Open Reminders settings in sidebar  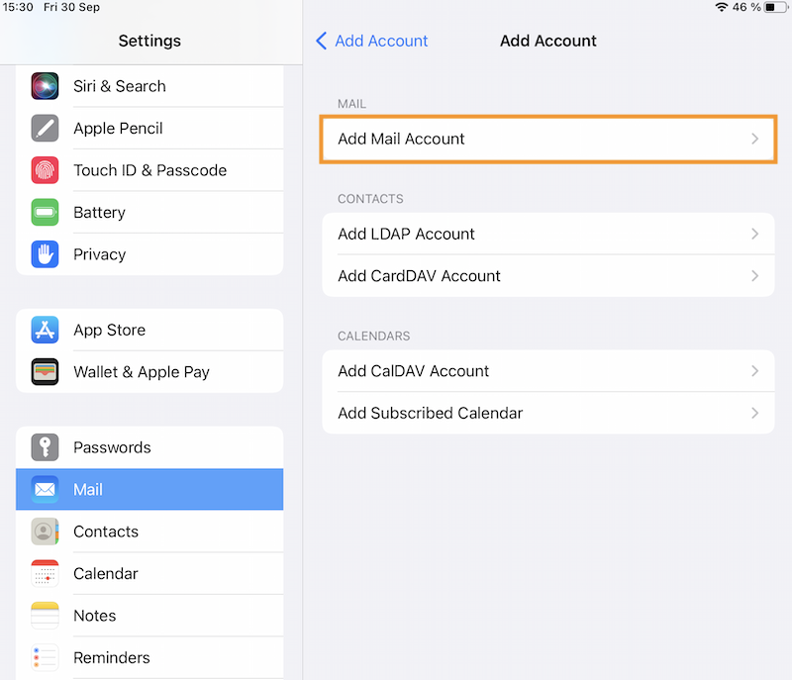point(149,657)
